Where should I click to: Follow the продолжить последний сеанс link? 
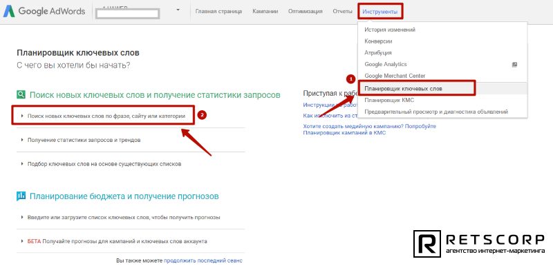(x=203, y=260)
